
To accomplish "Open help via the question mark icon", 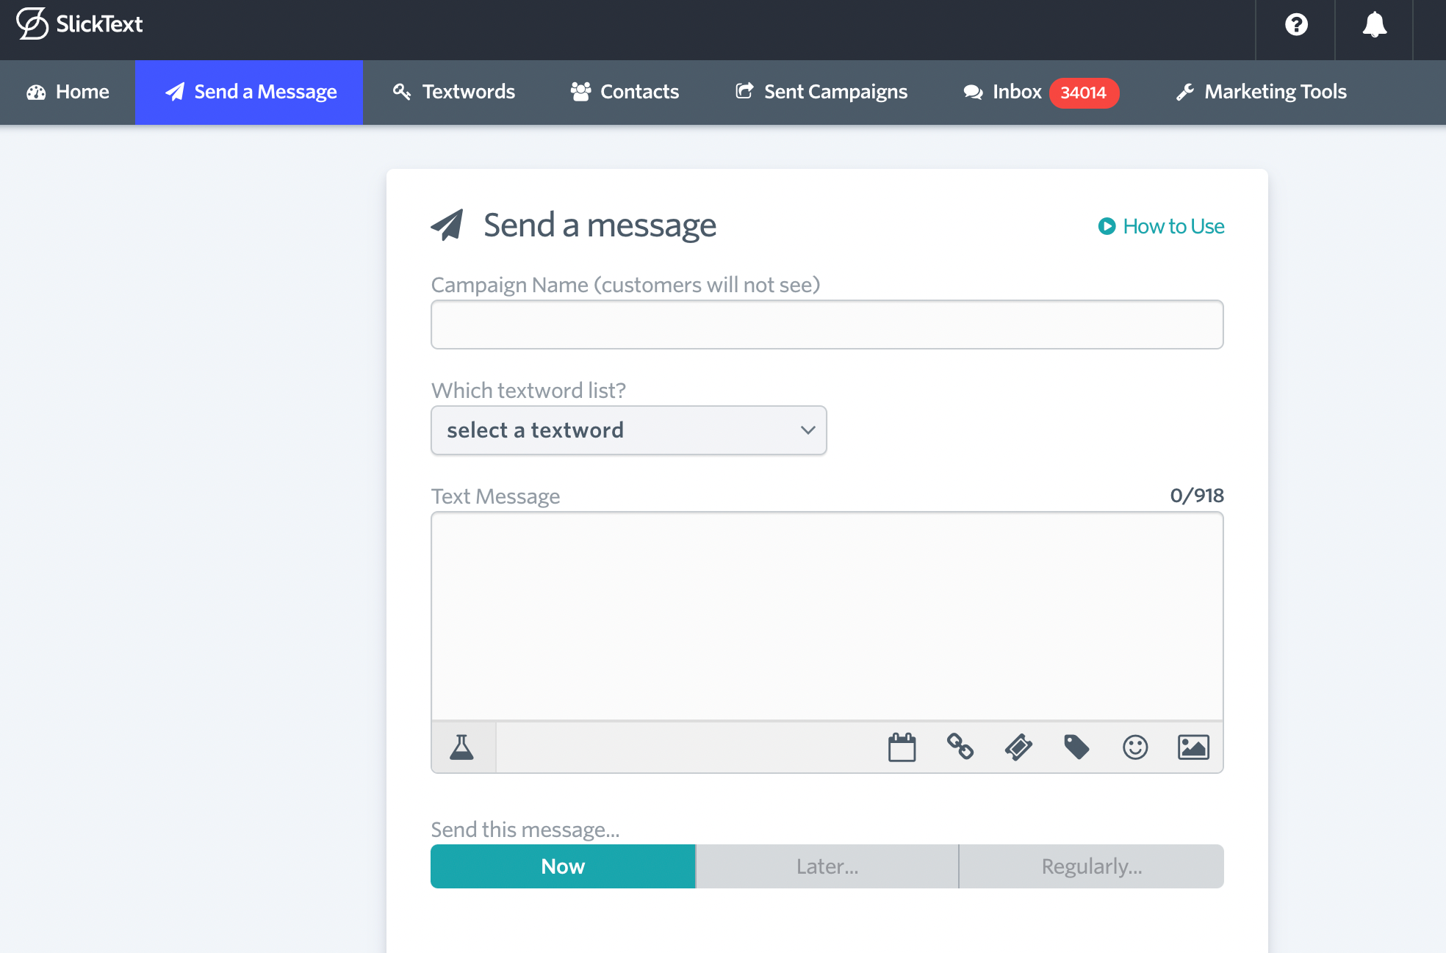I will (1295, 24).
